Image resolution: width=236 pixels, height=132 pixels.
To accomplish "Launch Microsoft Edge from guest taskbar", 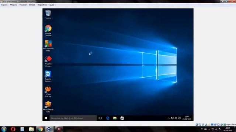I will point(108,118).
